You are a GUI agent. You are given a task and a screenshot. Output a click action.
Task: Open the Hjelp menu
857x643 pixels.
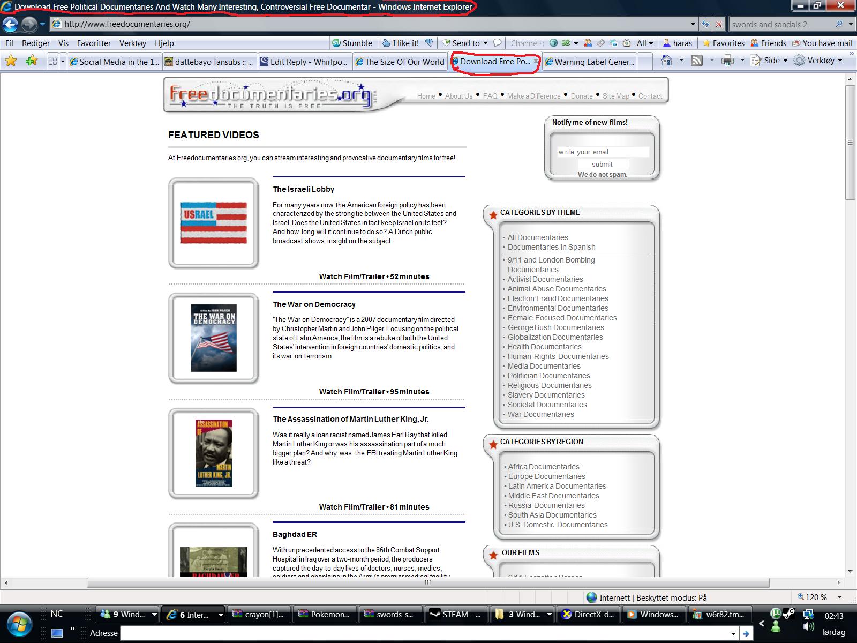point(164,43)
